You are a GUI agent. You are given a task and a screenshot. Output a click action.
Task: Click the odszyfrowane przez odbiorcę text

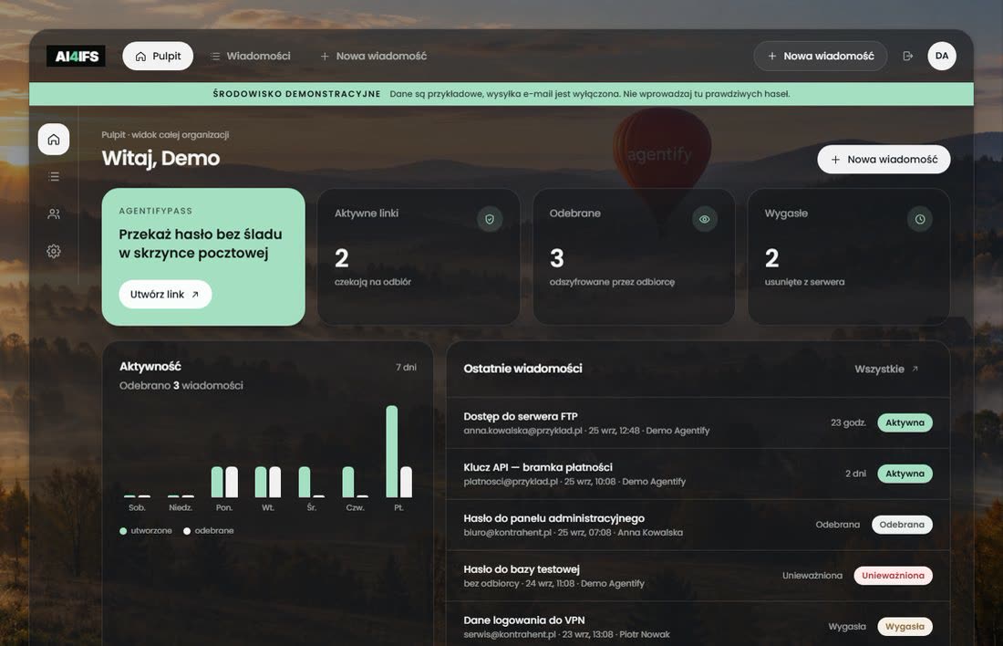tap(612, 282)
